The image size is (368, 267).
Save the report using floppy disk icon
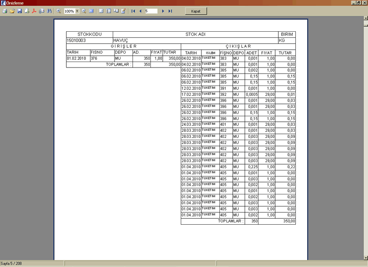19,11
